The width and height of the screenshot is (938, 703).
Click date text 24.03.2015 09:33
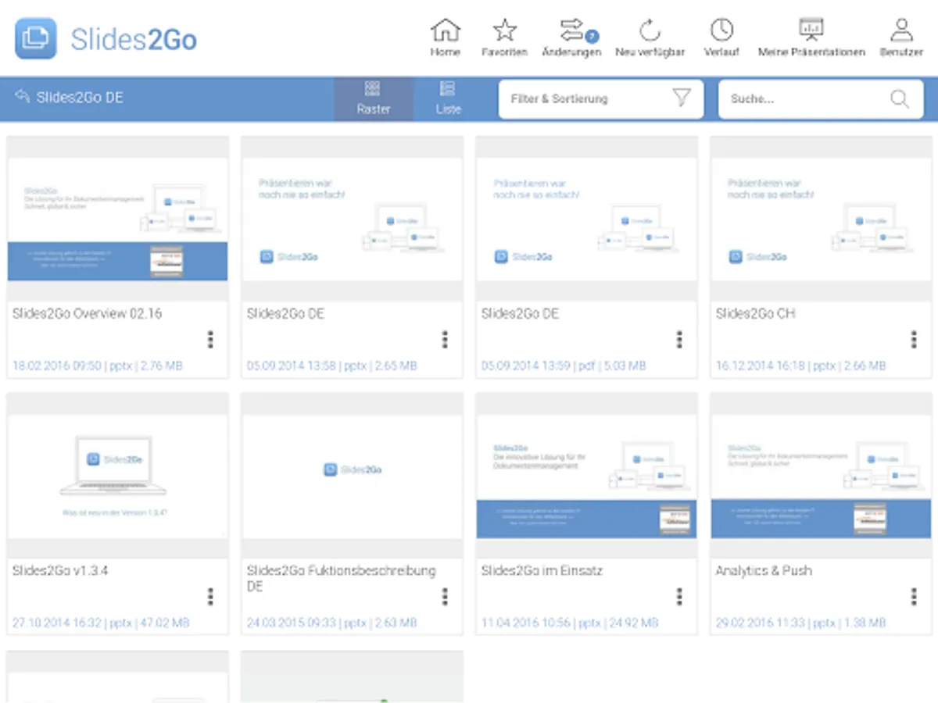pyautogui.click(x=292, y=623)
